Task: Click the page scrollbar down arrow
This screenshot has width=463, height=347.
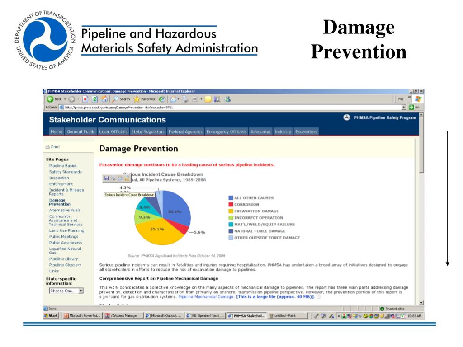Action: (x=421, y=302)
